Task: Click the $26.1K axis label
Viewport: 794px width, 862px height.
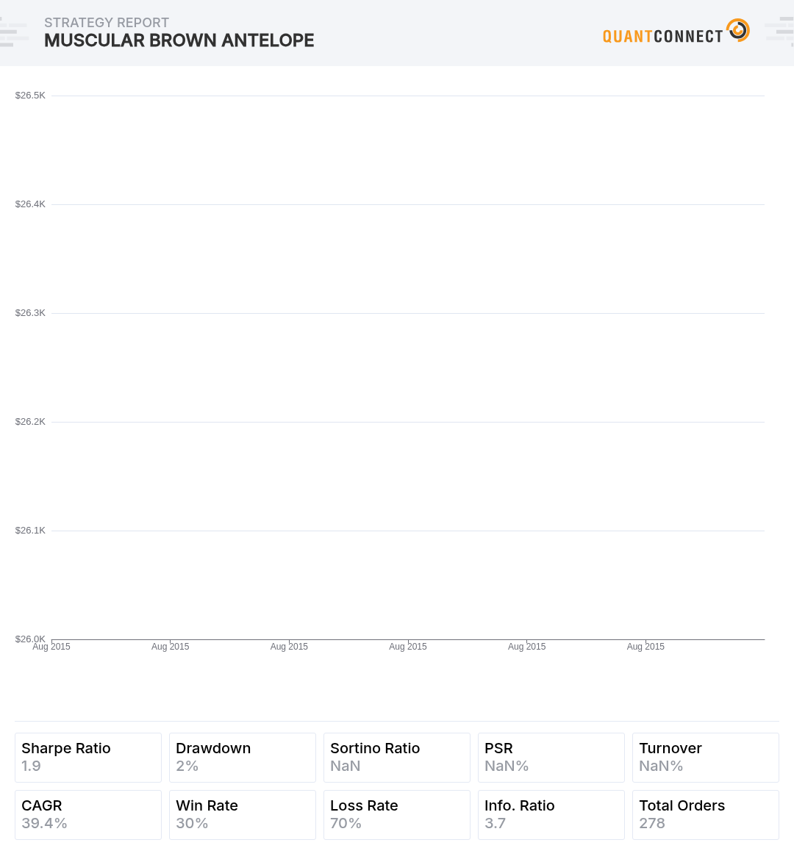Action: 30,531
